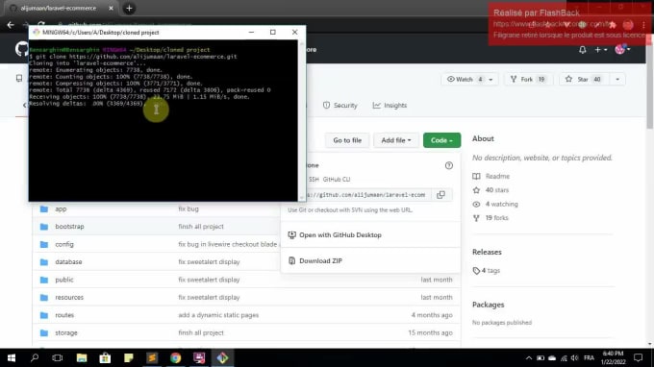
Task: Open the GitHub notifications bell
Action: [583, 50]
